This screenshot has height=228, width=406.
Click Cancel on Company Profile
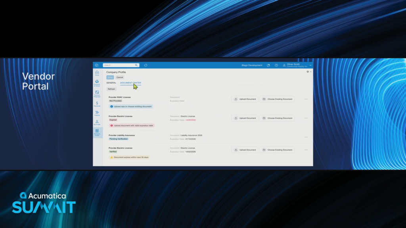tap(119, 78)
